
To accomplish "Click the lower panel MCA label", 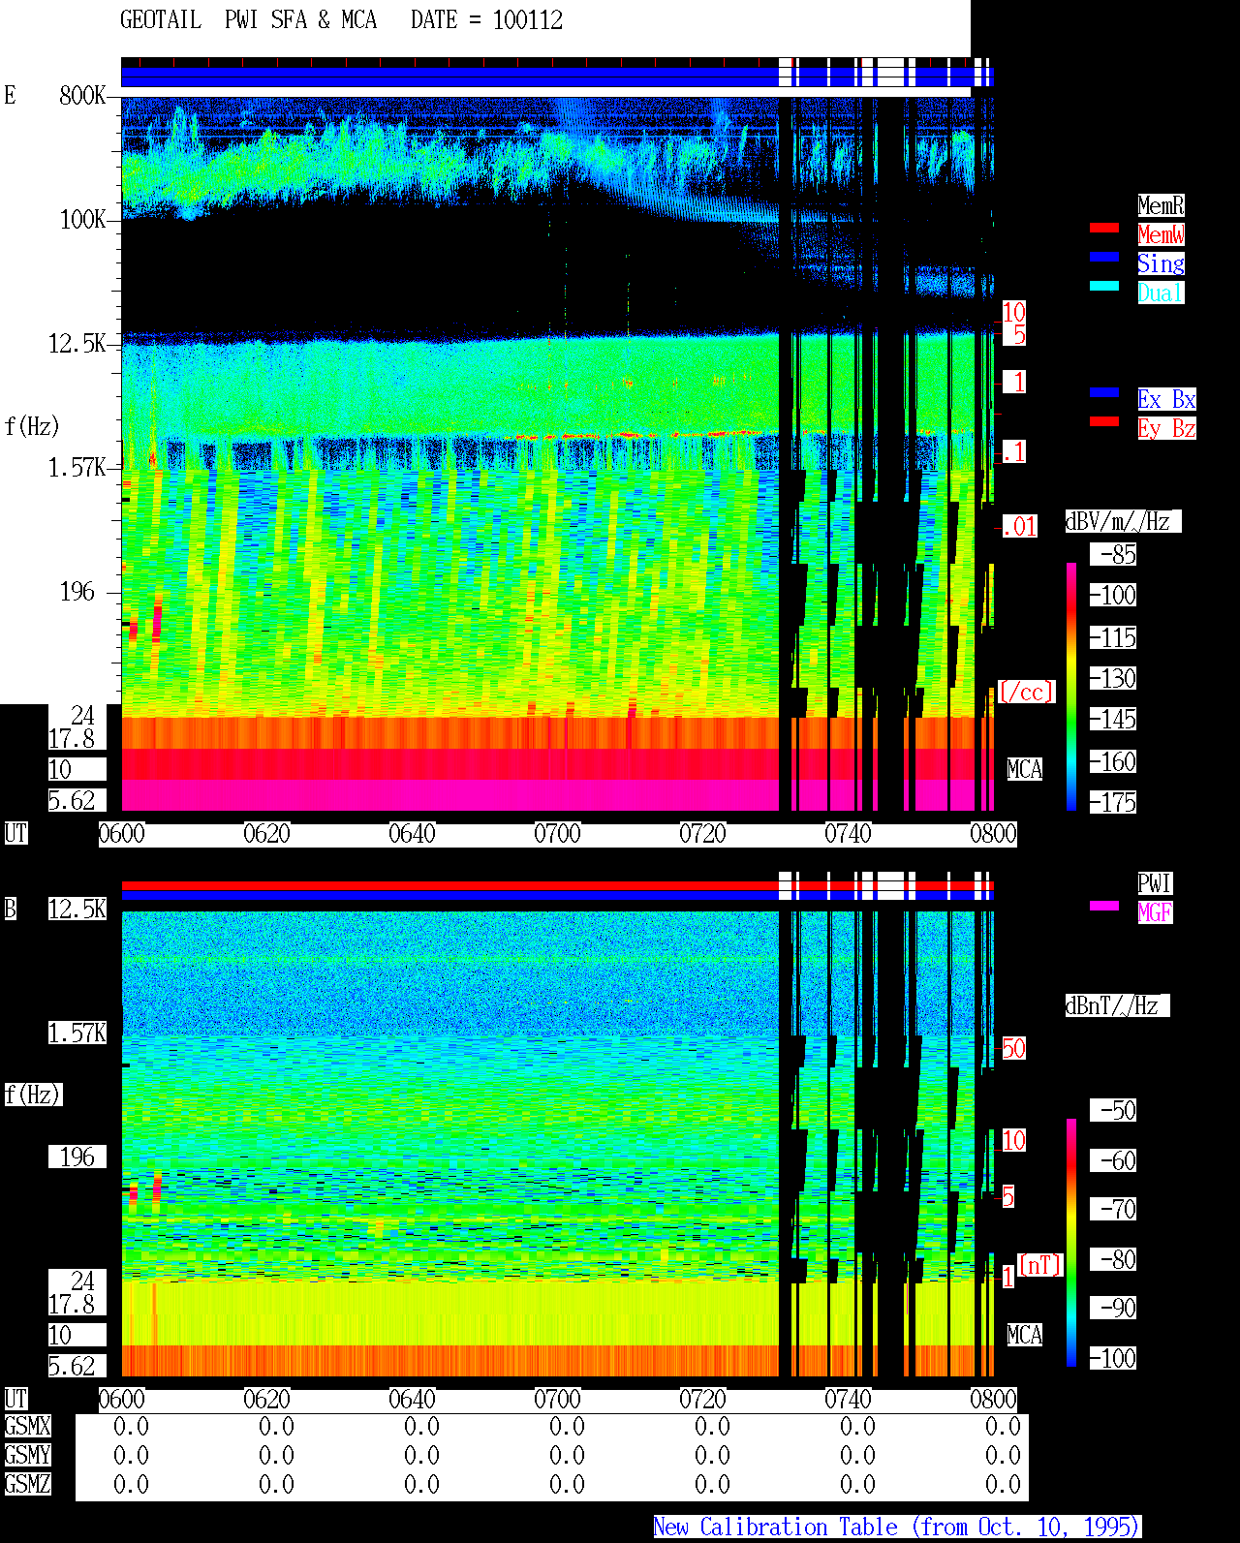I will pyautogui.click(x=1025, y=1336).
